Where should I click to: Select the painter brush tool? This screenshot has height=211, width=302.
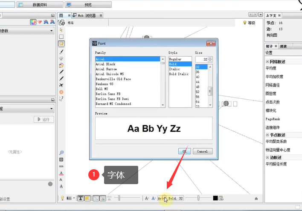[61, 52]
